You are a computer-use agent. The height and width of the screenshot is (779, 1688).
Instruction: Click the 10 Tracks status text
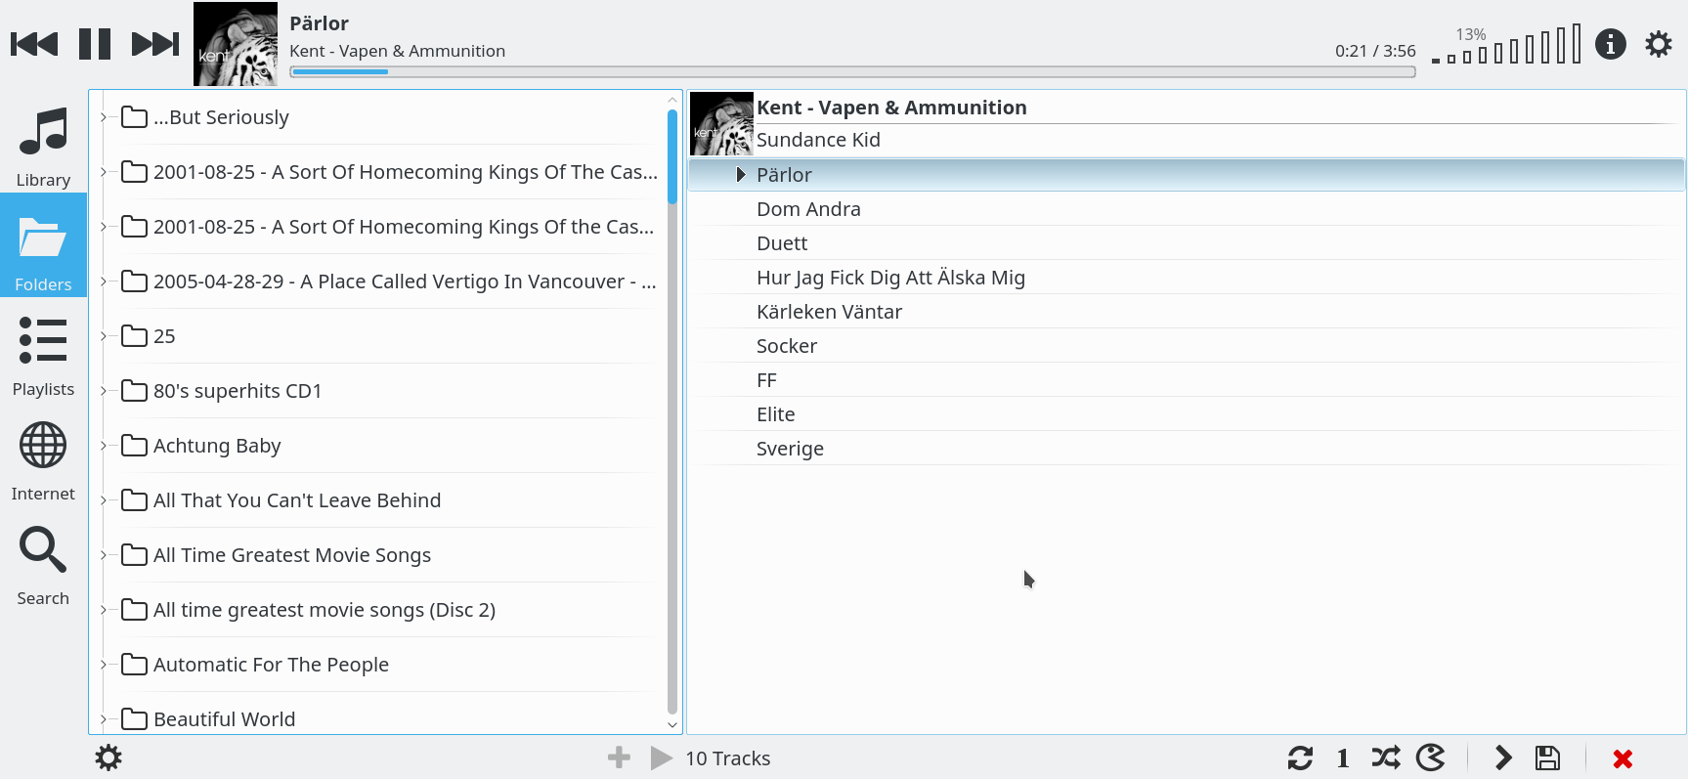coord(728,758)
